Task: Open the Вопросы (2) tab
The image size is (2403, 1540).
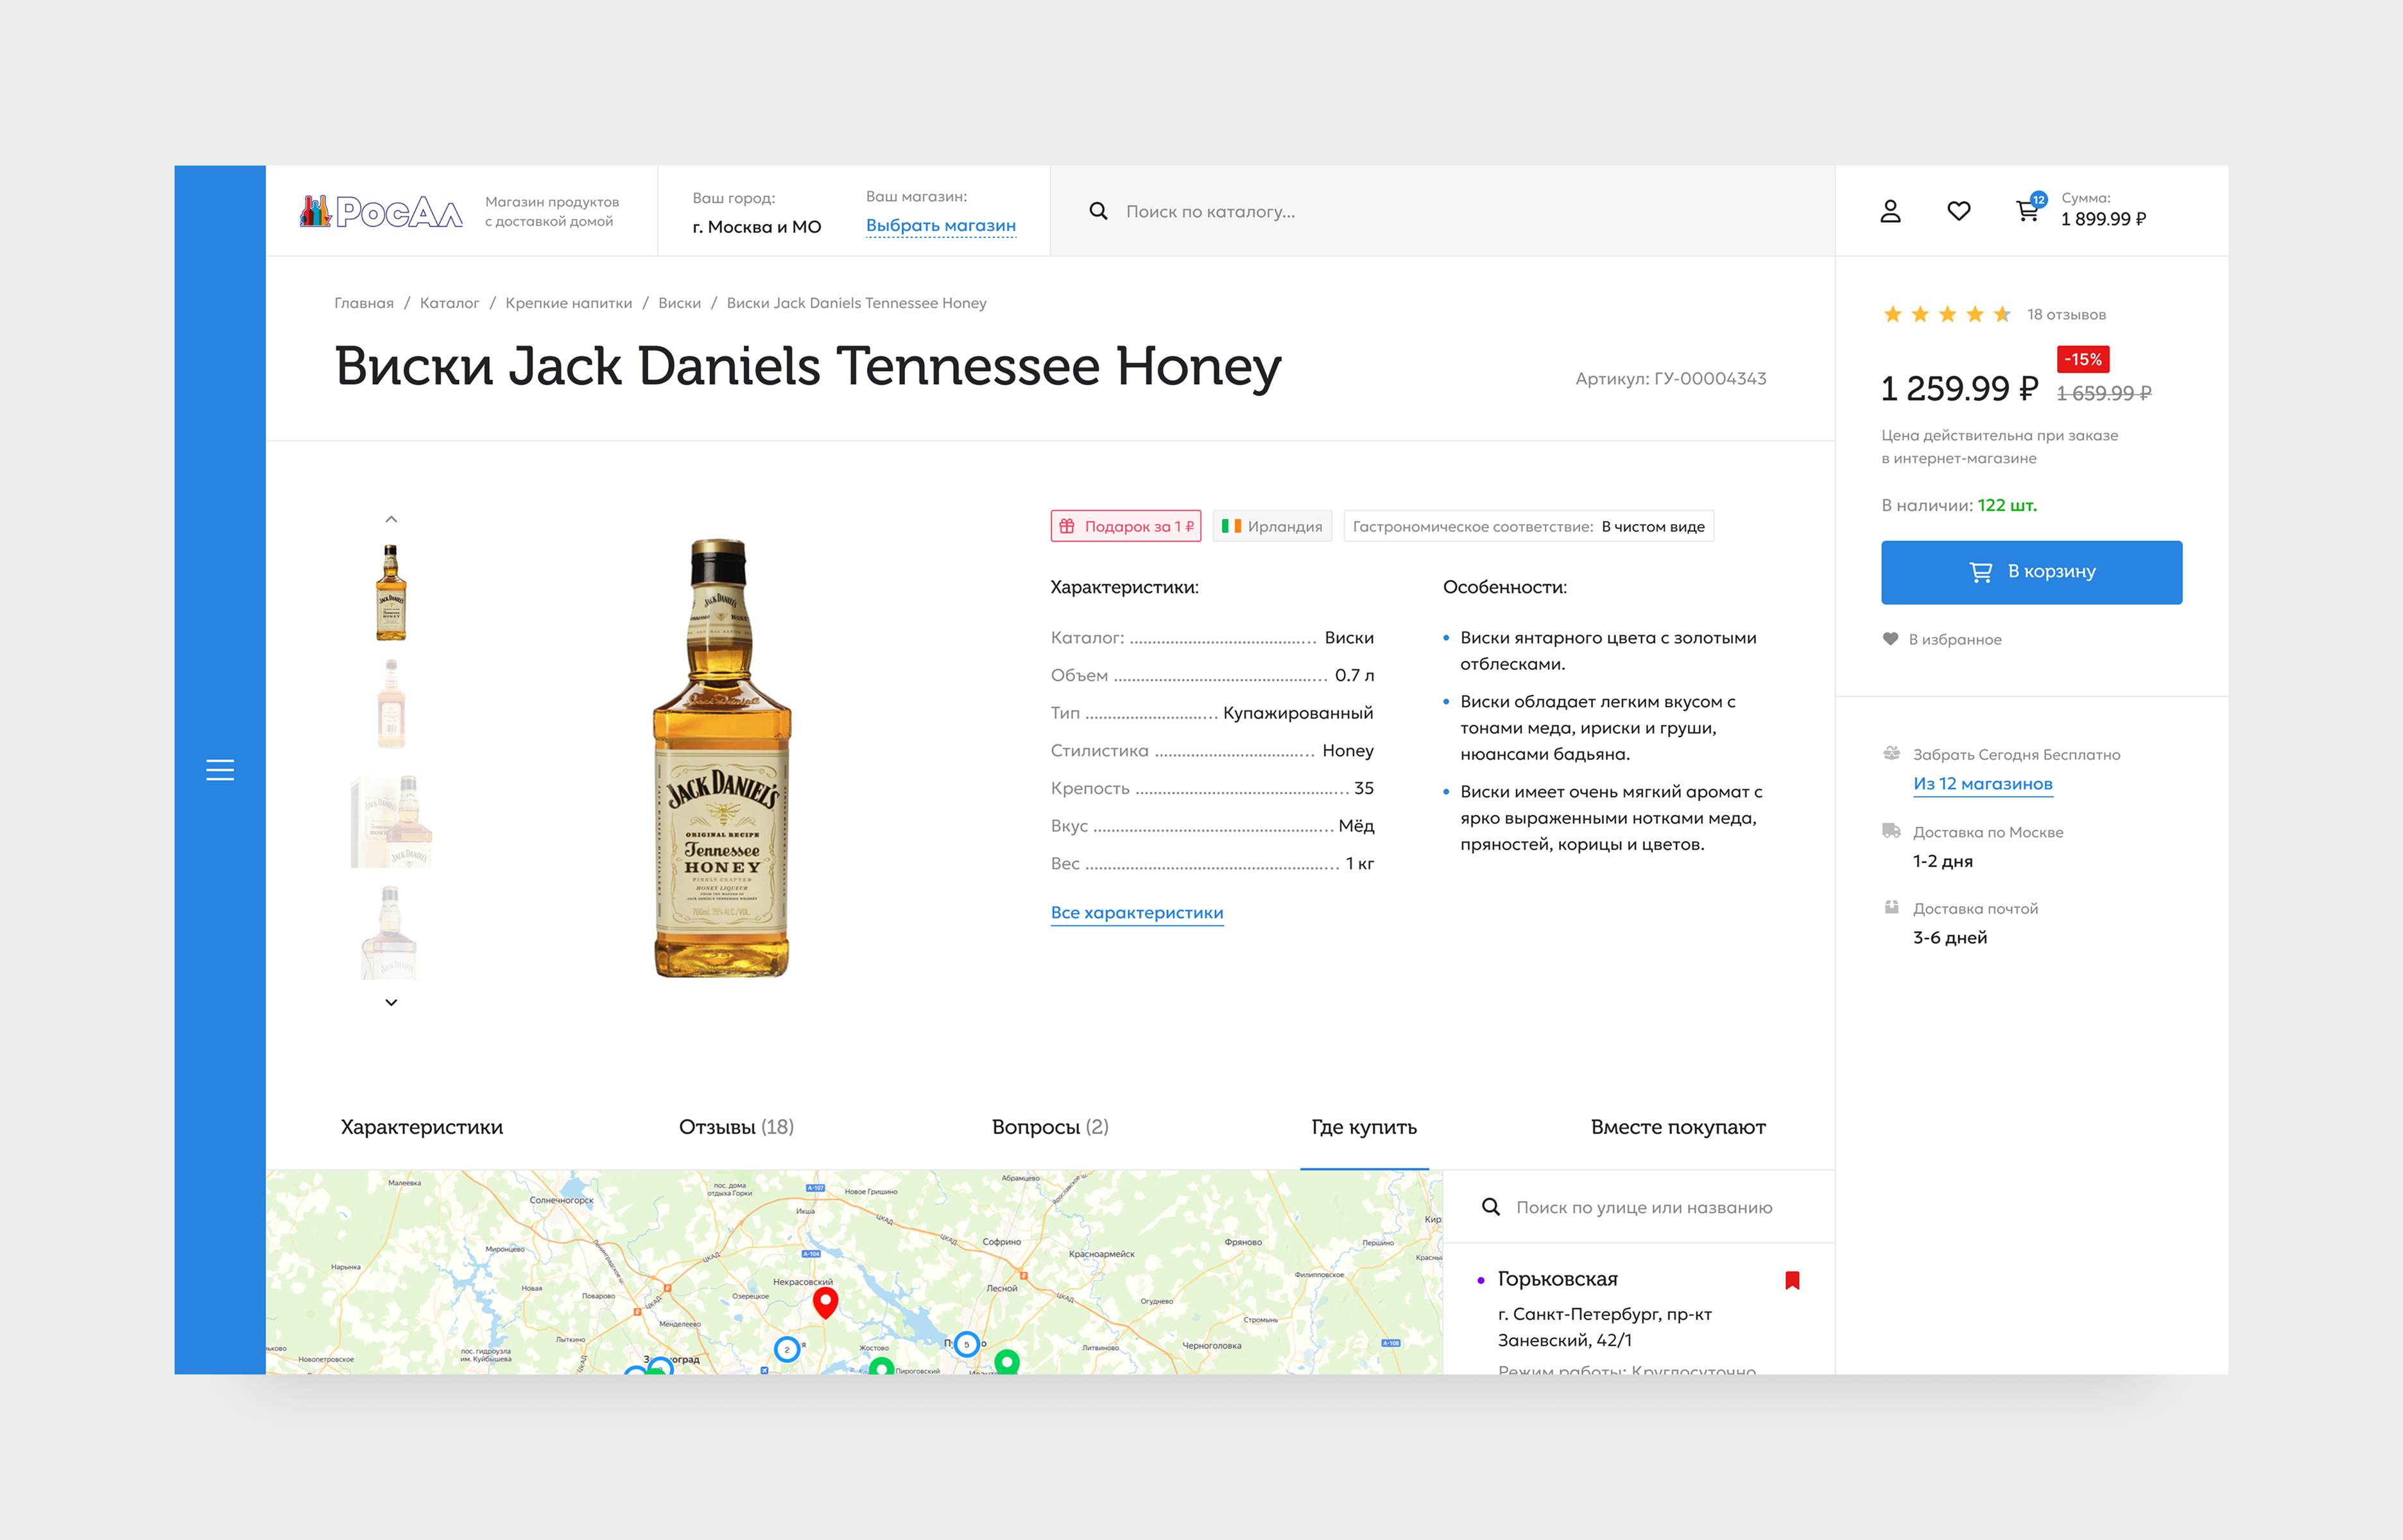Action: coord(1050,1127)
